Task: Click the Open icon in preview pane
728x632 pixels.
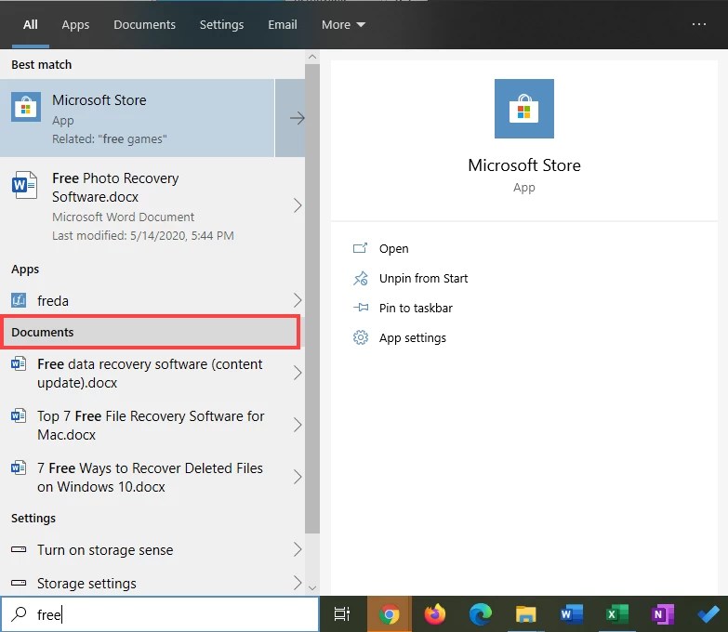Action: (x=361, y=248)
